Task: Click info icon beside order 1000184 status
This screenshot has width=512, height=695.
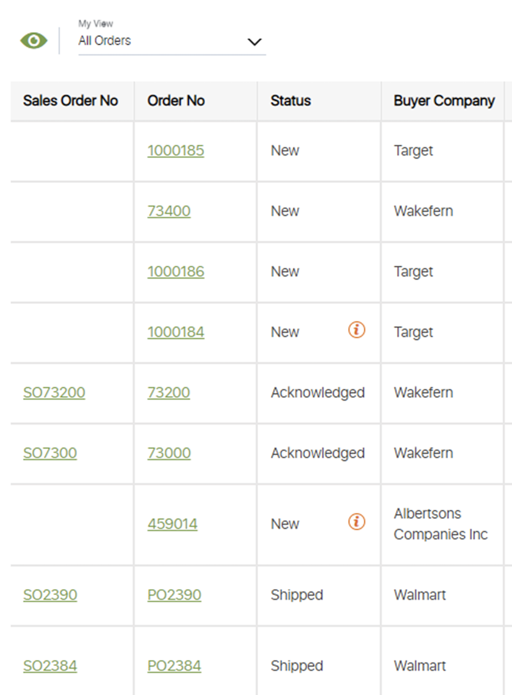Action: tap(356, 330)
